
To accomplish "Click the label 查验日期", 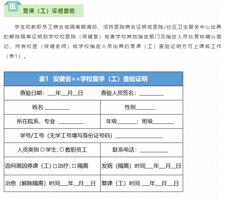I will 32,93.
